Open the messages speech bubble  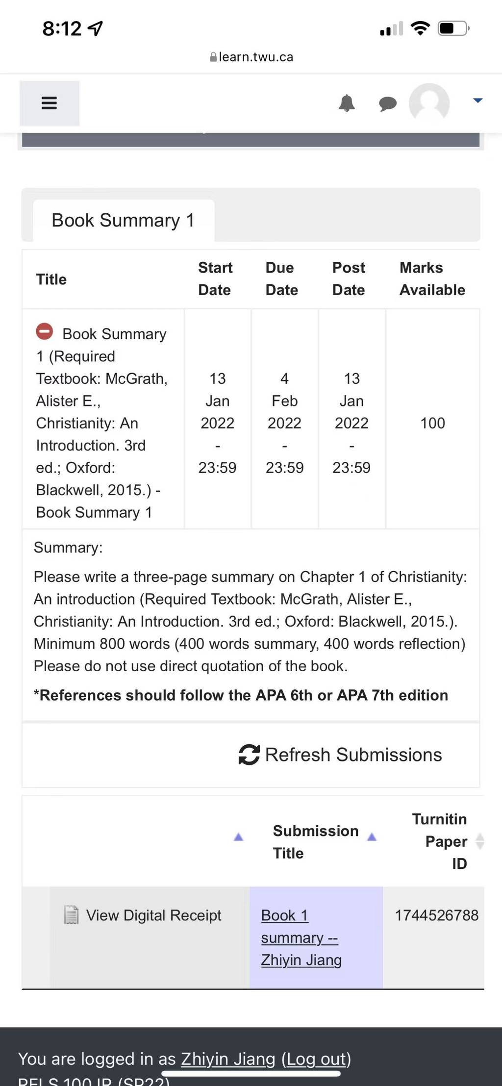click(388, 103)
